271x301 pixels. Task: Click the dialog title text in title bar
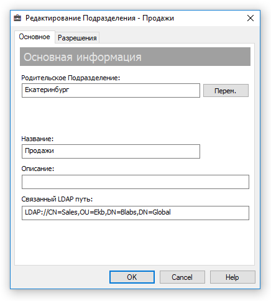coord(99,18)
